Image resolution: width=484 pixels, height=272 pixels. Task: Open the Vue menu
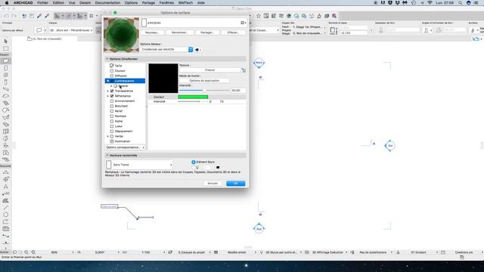[72, 3]
